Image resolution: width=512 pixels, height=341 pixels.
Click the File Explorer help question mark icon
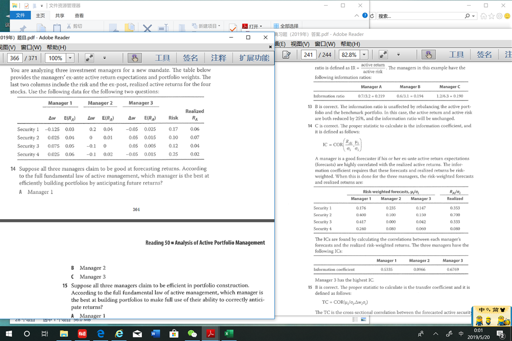pos(365,15)
